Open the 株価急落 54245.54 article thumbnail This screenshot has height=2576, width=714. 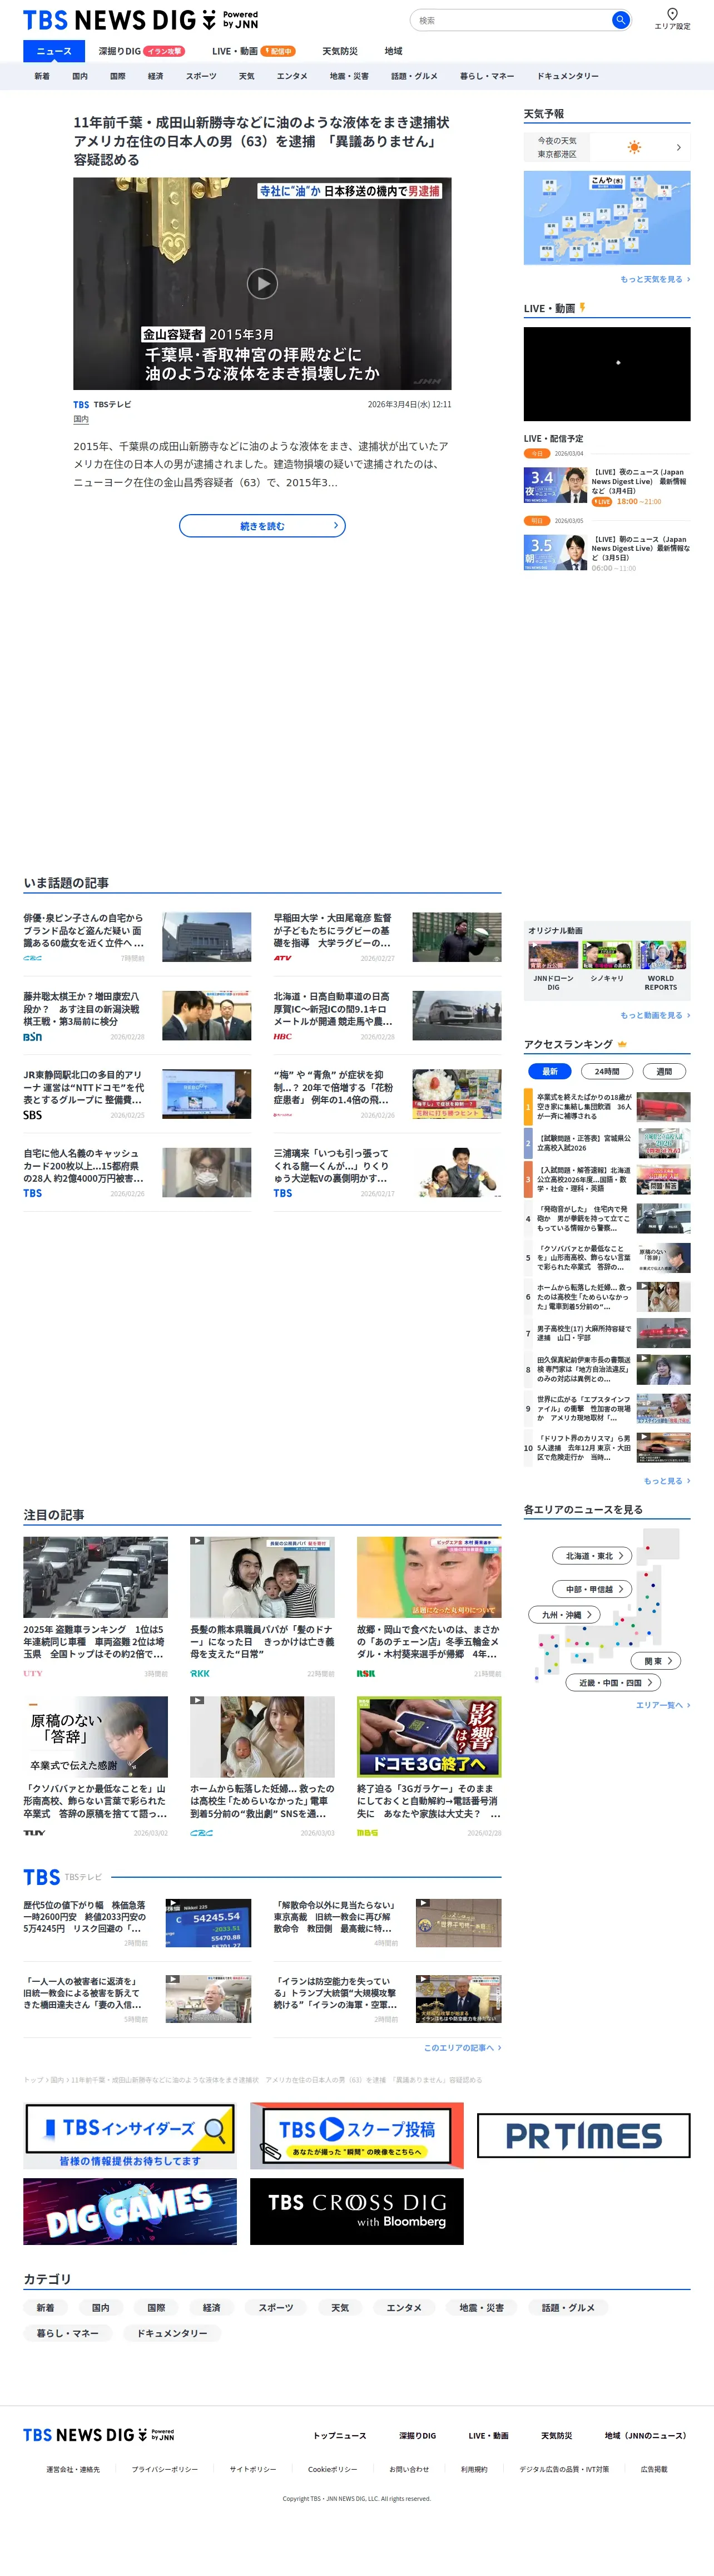click(x=207, y=1923)
